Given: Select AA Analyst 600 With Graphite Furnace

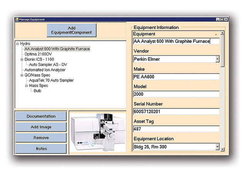Looking at the screenshot, I should [x=57, y=49].
